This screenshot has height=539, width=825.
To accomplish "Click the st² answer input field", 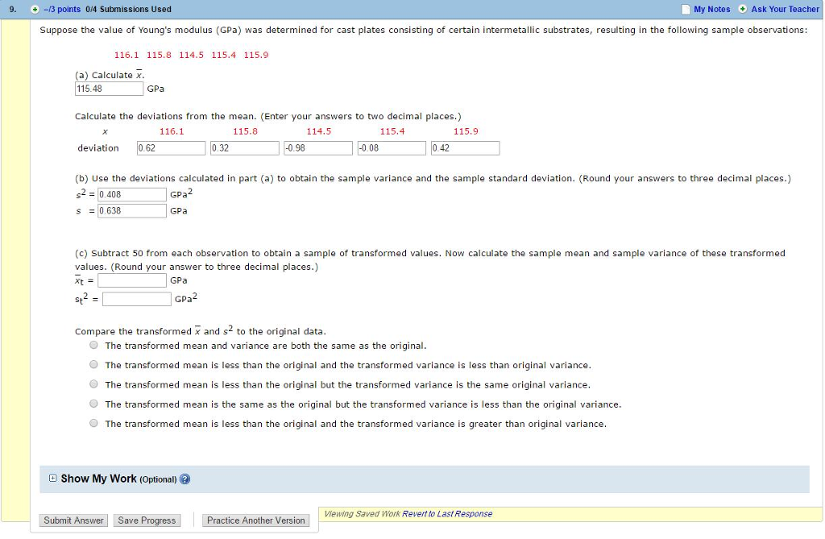I will coord(136,298).
